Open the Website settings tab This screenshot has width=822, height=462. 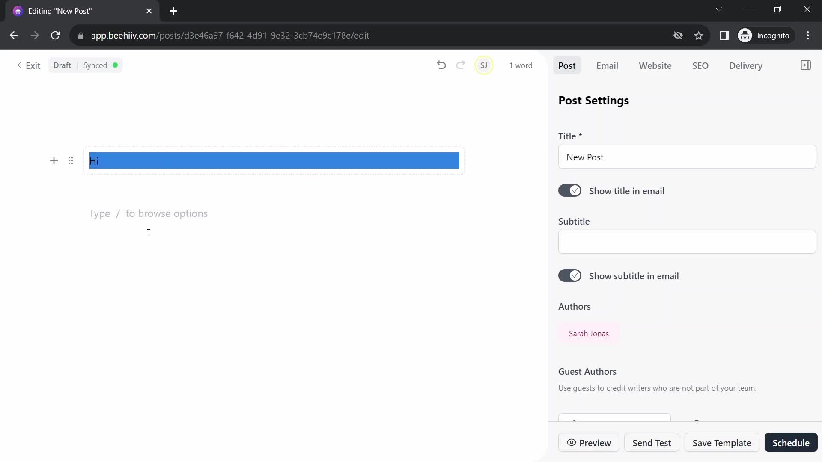(x=655, y=65)
